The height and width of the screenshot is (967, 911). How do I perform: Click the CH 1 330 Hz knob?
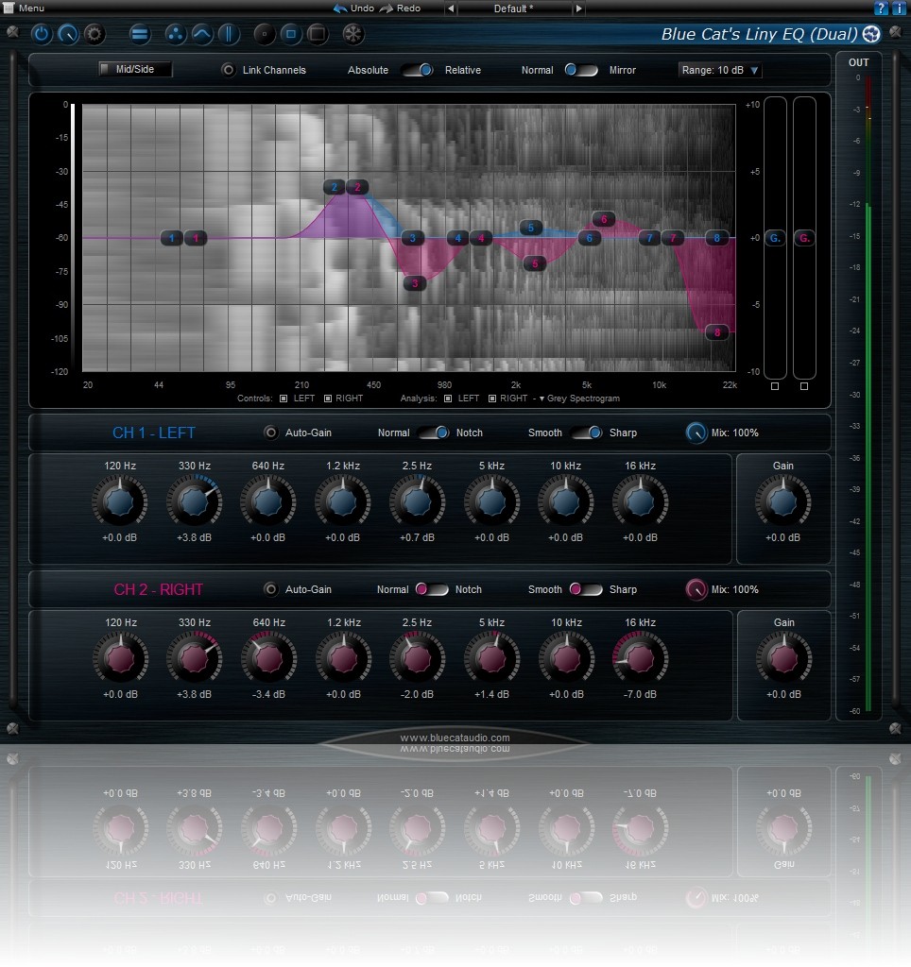[x=195, y=502]
